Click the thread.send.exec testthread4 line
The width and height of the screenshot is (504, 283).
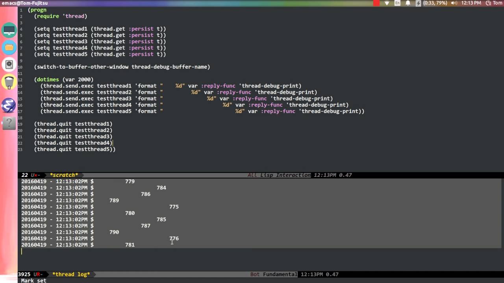[195, 105]
